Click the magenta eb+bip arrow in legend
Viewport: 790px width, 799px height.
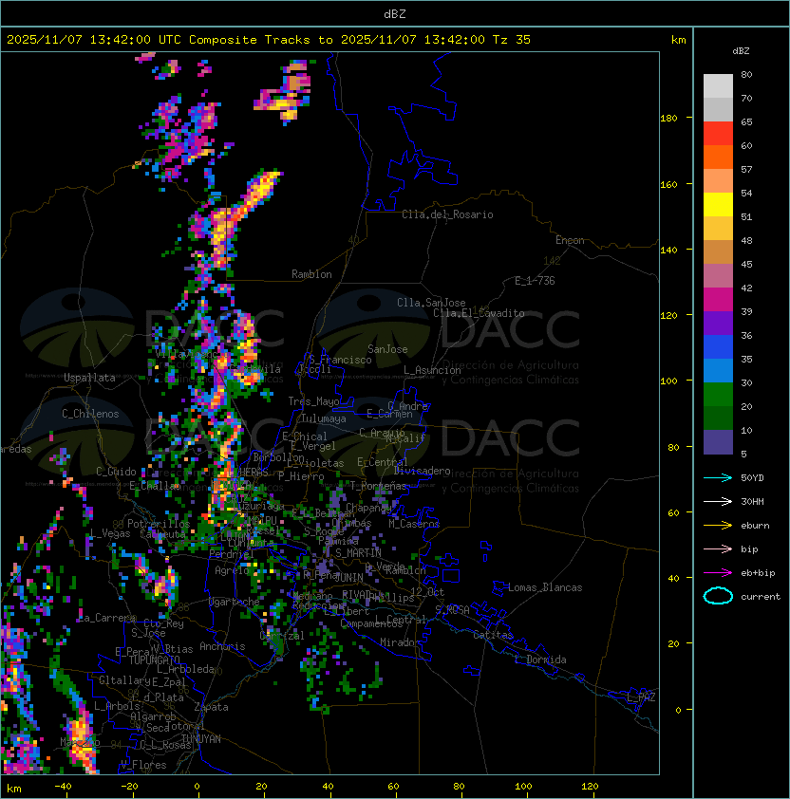[718, 573]
